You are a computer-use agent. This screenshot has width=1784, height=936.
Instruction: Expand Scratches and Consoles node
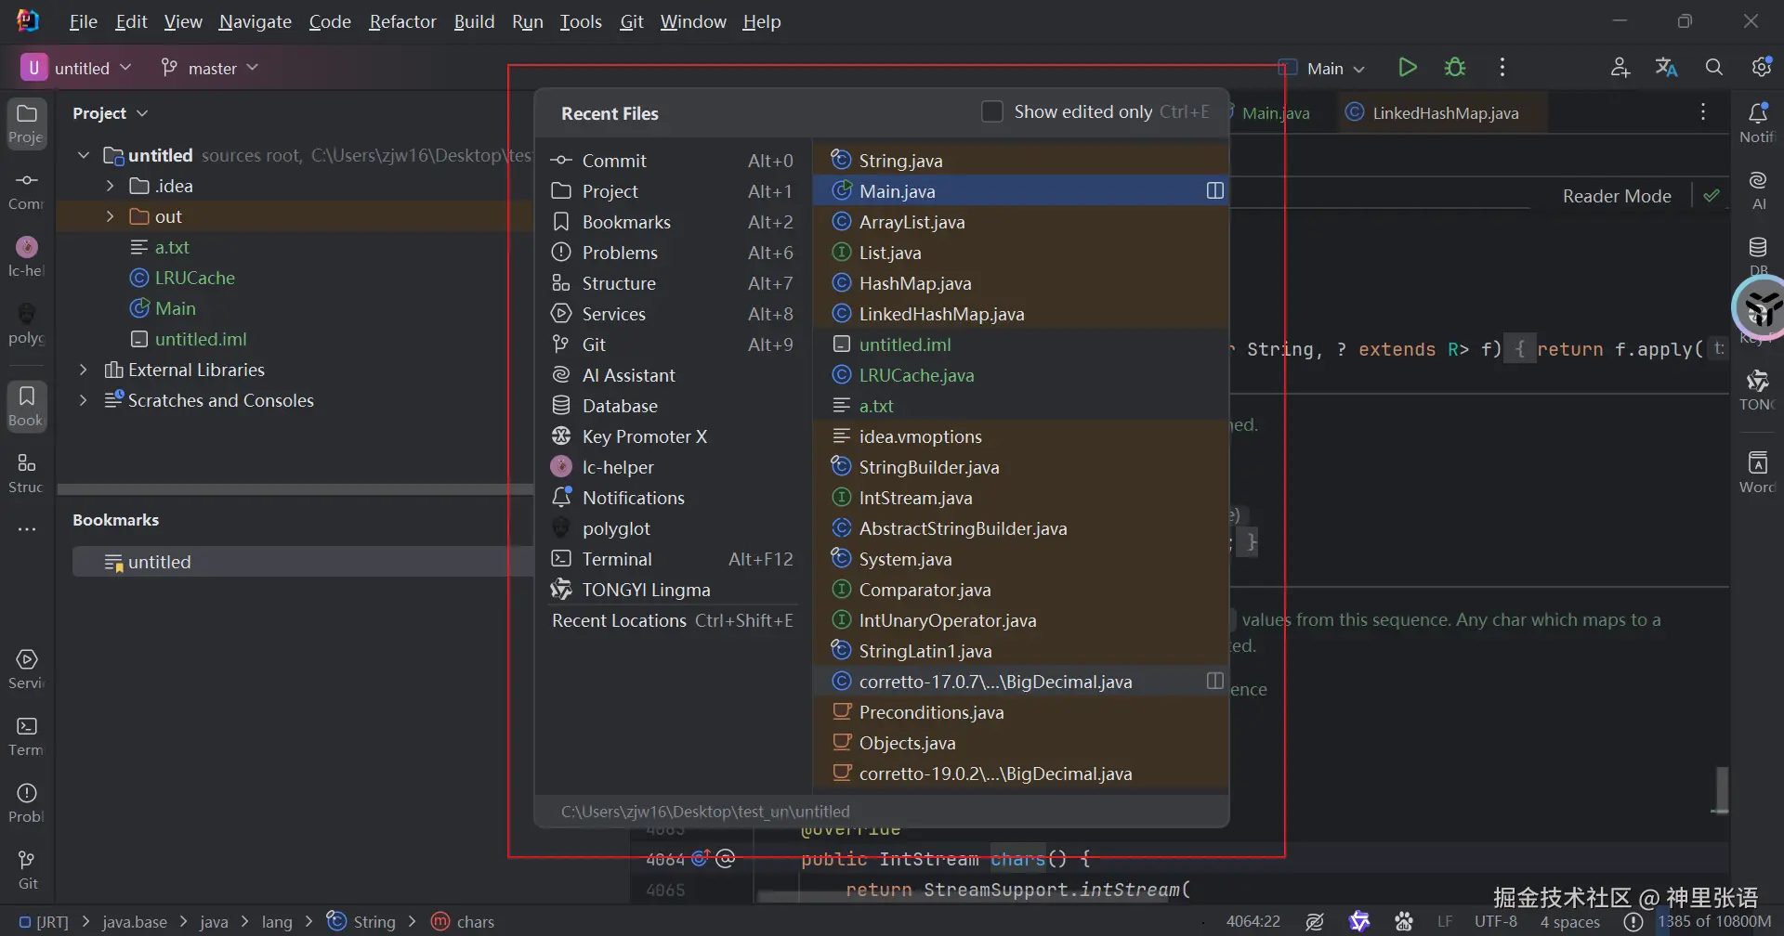pyautogui.click(x=84, y=400)
